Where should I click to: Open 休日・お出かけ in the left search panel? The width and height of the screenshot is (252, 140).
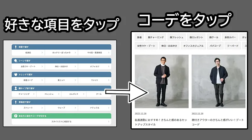(61, 66)
